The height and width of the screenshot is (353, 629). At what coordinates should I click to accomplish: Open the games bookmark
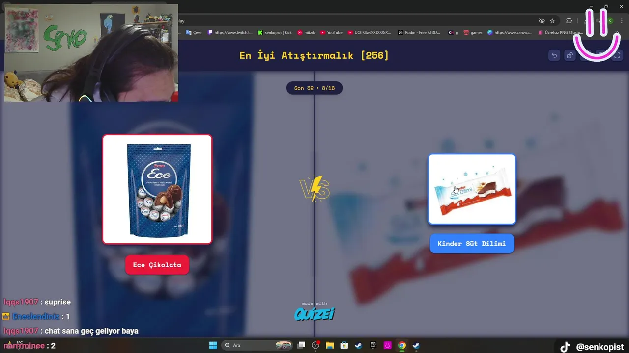click(x=473, y=33)
